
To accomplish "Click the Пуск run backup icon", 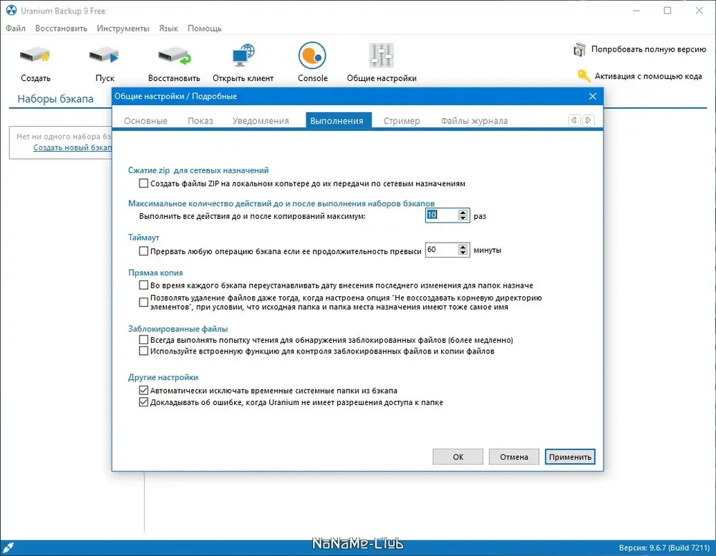I will 105,55.
